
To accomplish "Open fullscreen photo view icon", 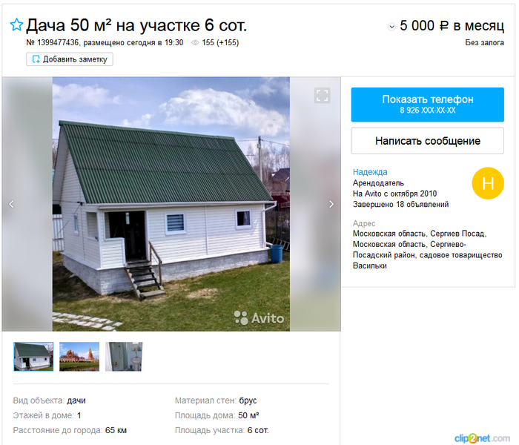I will click(322, 96).
